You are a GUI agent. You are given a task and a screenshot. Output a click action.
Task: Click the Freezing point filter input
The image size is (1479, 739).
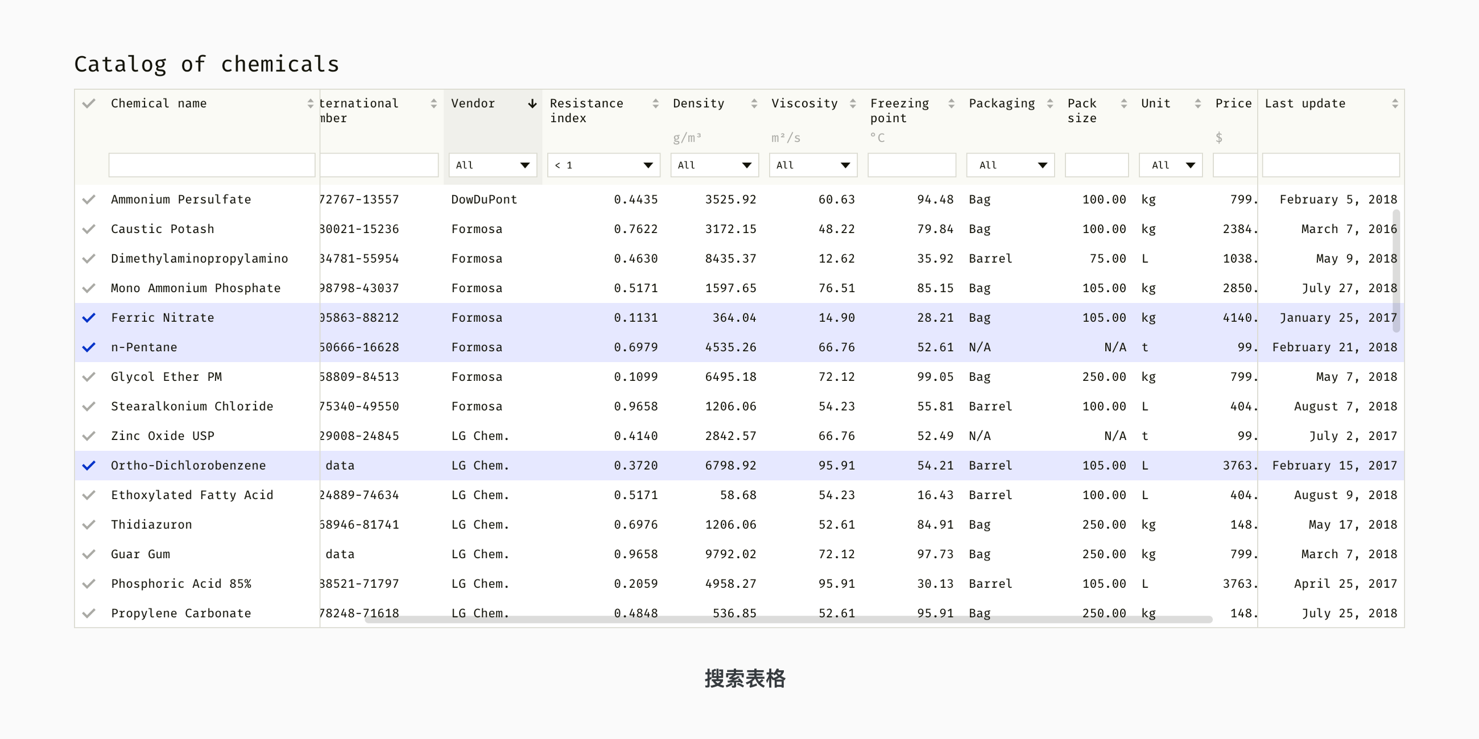[912, 165]
